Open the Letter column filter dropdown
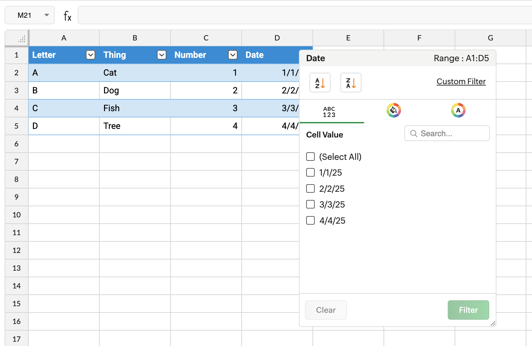 91,55
